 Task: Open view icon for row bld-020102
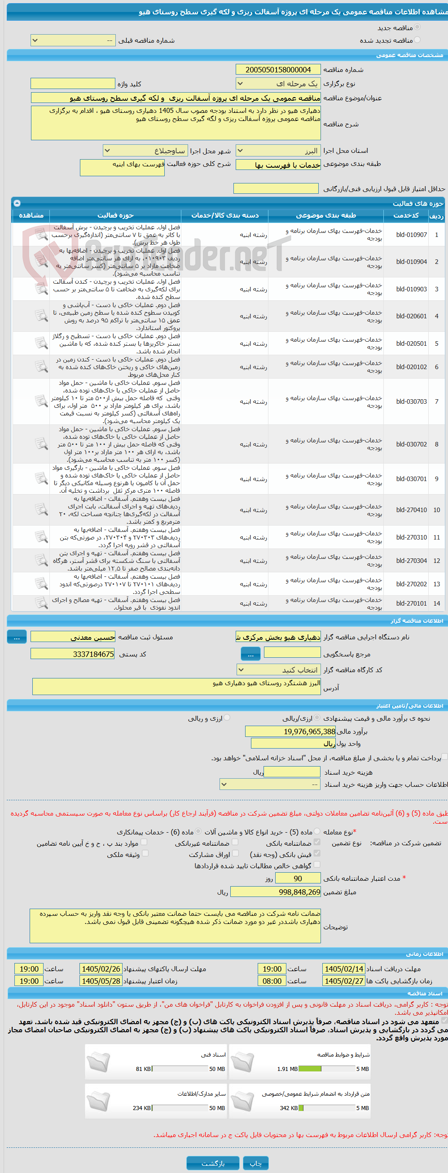[x=41, y=366]
